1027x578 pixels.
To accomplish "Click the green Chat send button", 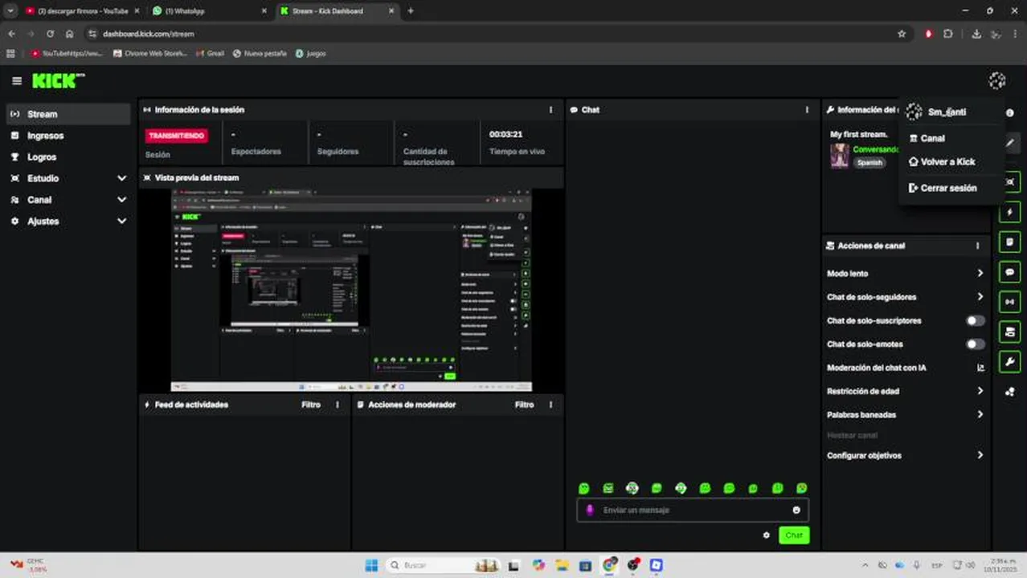I will (x=794, y=535).
